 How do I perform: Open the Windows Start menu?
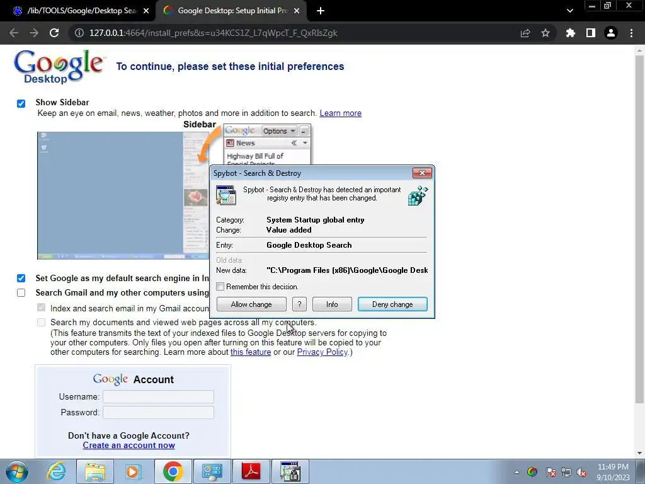17,471
